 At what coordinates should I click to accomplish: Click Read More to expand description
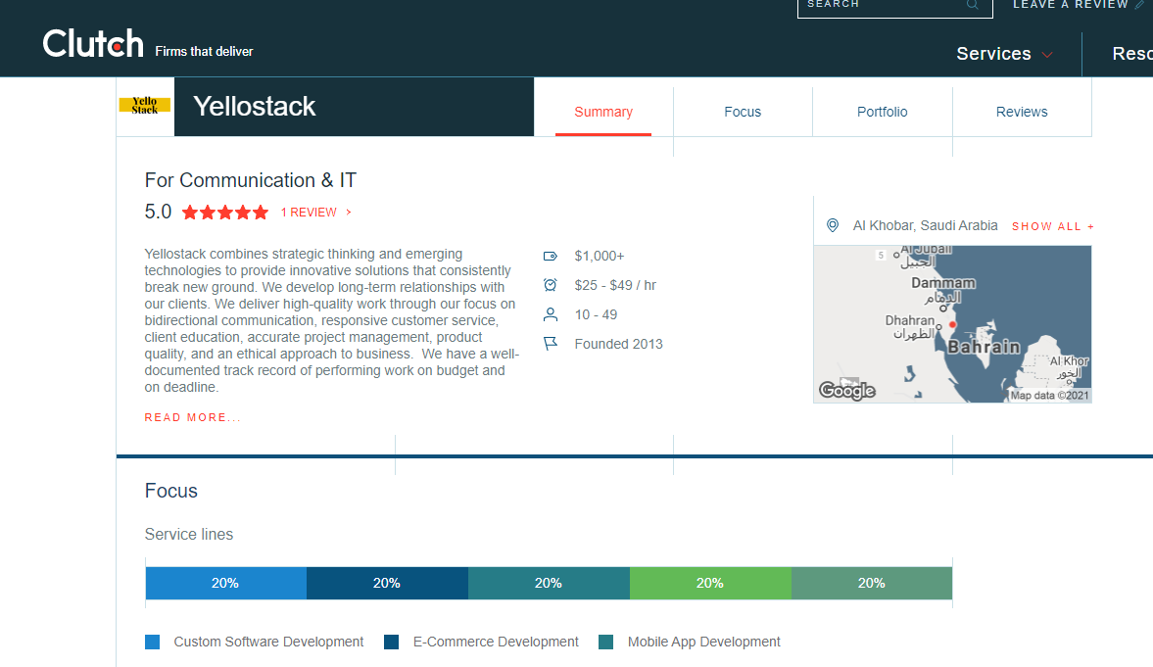tap(192, 417)
